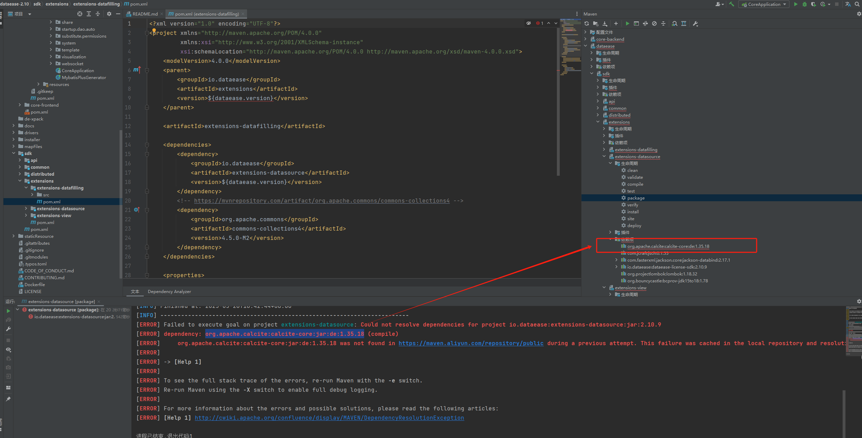
Task: Open the user account dropdown in toolbar
Action: point(720,4)
